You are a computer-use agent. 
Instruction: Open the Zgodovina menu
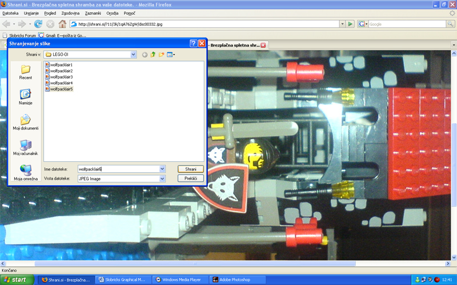(x=70, y=13)
